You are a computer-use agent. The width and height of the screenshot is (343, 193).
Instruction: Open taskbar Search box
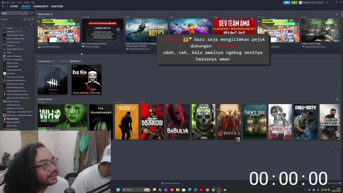(136, 190)
